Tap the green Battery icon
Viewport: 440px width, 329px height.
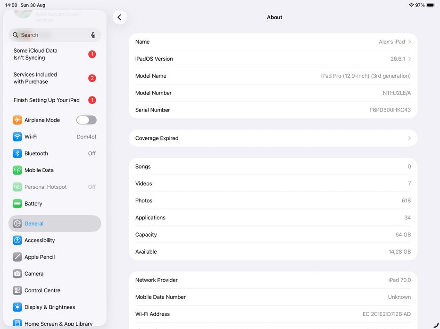point(17,203)
